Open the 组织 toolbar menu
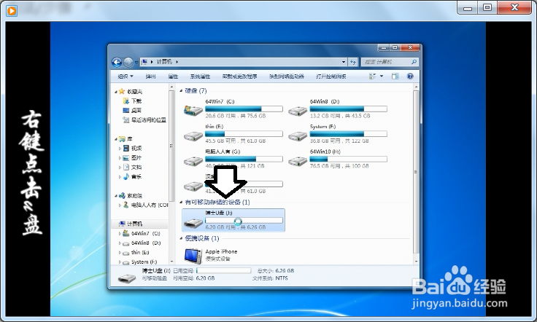537x322 pixels. (125, 76)
